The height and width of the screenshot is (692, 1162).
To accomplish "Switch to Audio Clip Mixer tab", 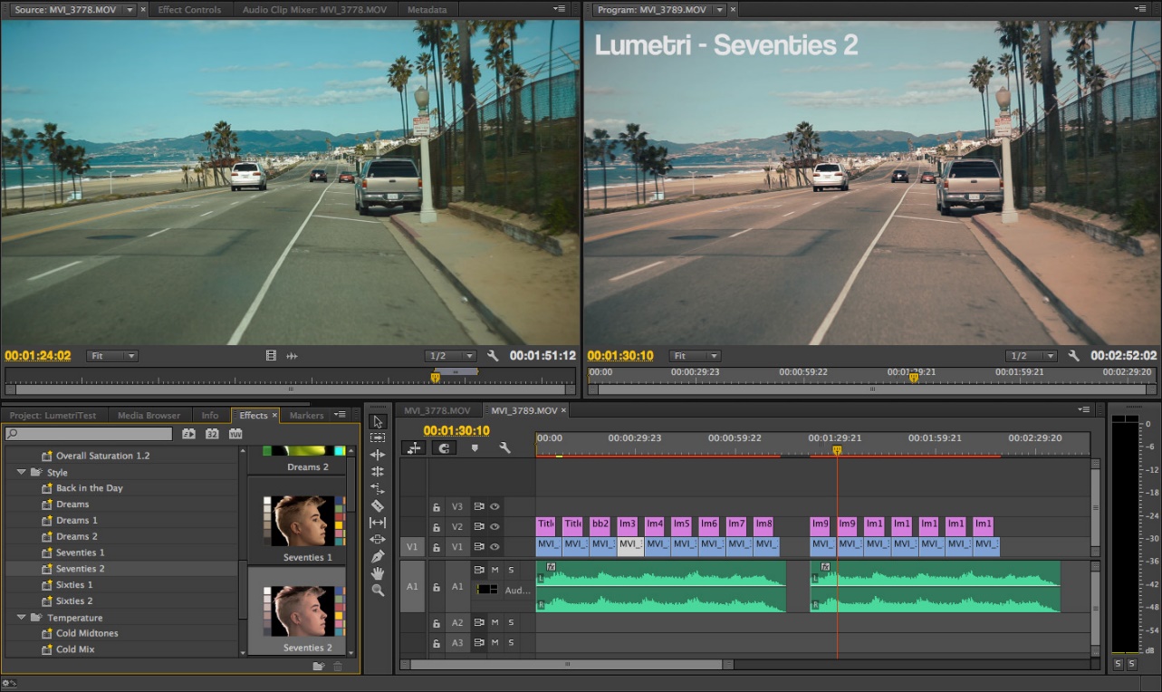I will click(314, 9).
